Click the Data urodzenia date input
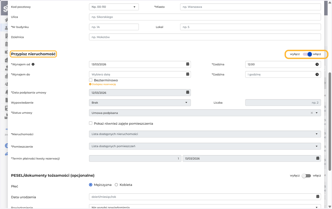332x209 pixels. pyautogui.click(x=205, y=197)
